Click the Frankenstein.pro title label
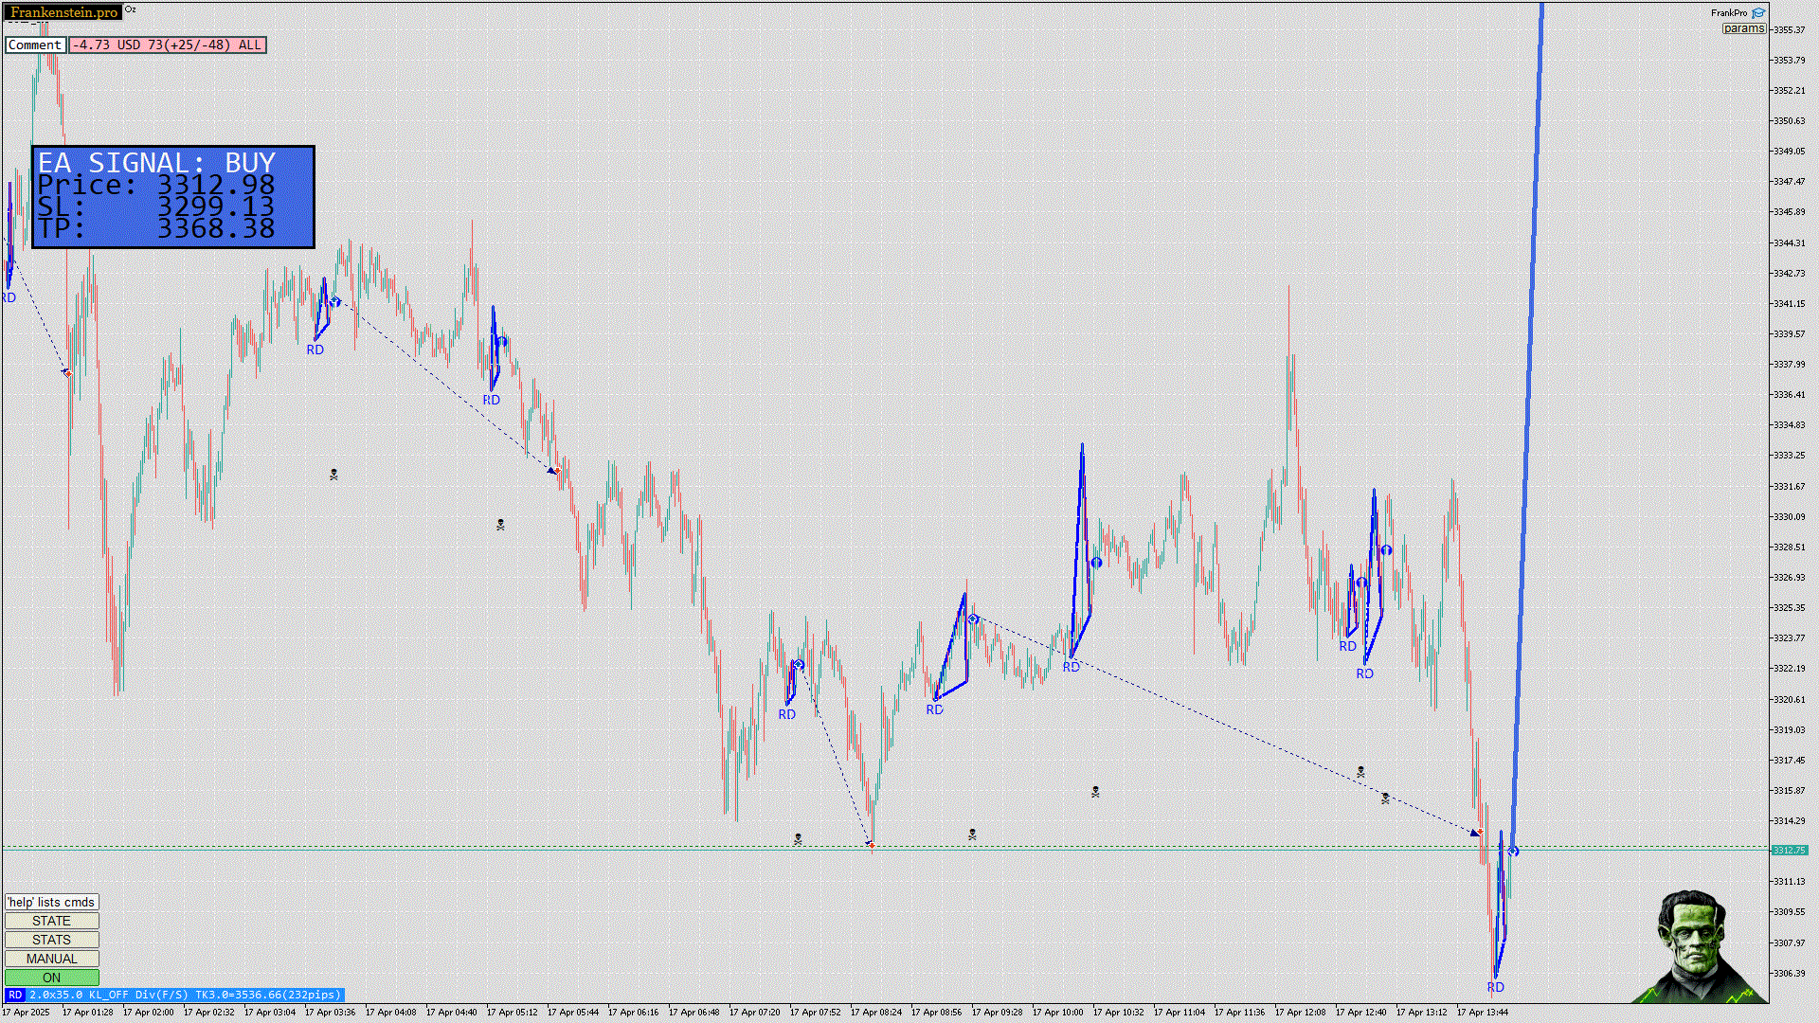Image resolution: width=1819 pixels, height=1023 pixels. tap(63, 12)
